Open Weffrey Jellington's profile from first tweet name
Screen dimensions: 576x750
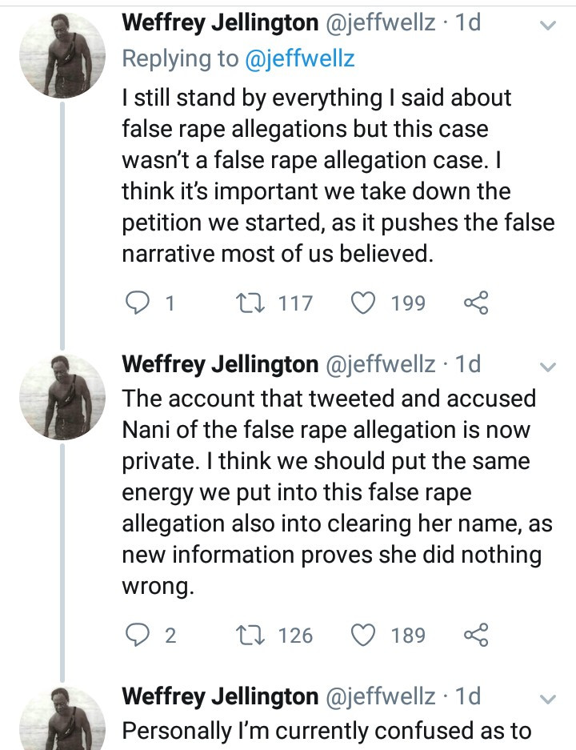[220, 23]
